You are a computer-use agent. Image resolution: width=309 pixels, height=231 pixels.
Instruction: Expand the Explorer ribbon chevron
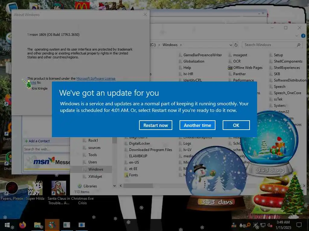(297, 36)
